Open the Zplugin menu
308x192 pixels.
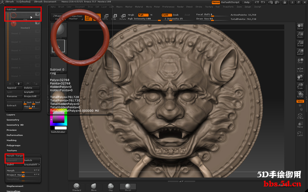pos(248,7)
